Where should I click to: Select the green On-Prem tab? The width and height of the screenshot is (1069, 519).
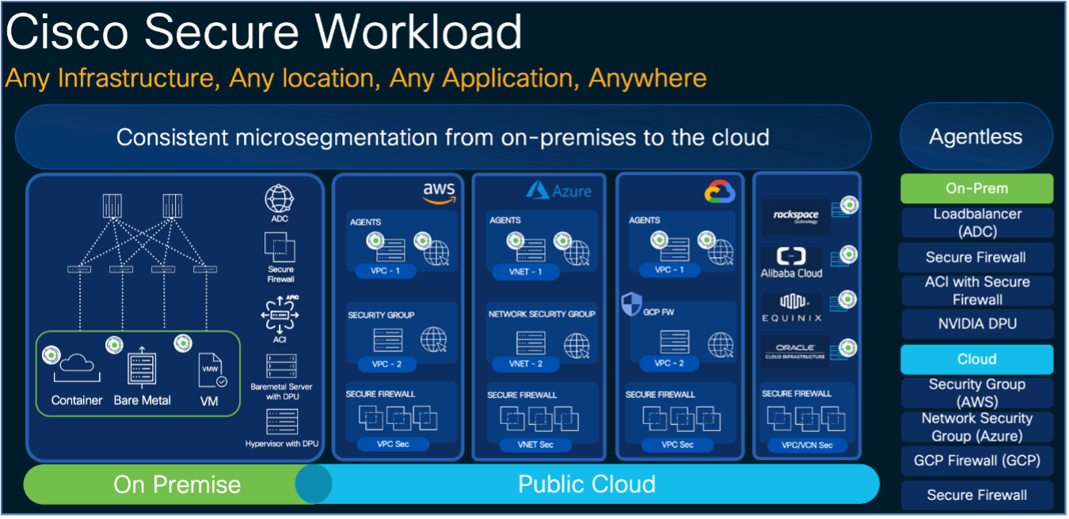pyautogui.click(x=976, y=188)
